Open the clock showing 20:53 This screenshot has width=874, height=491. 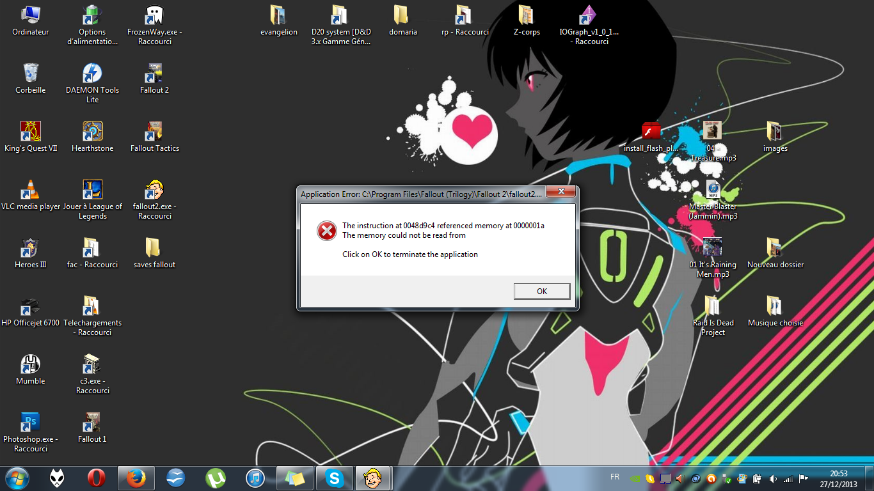coord(838,479)
